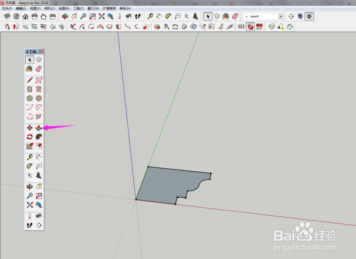Choose the Scale tool in Large Tool Set
Image resolution: width=356 pixels, height=259 pixels.
pos(30,146)
